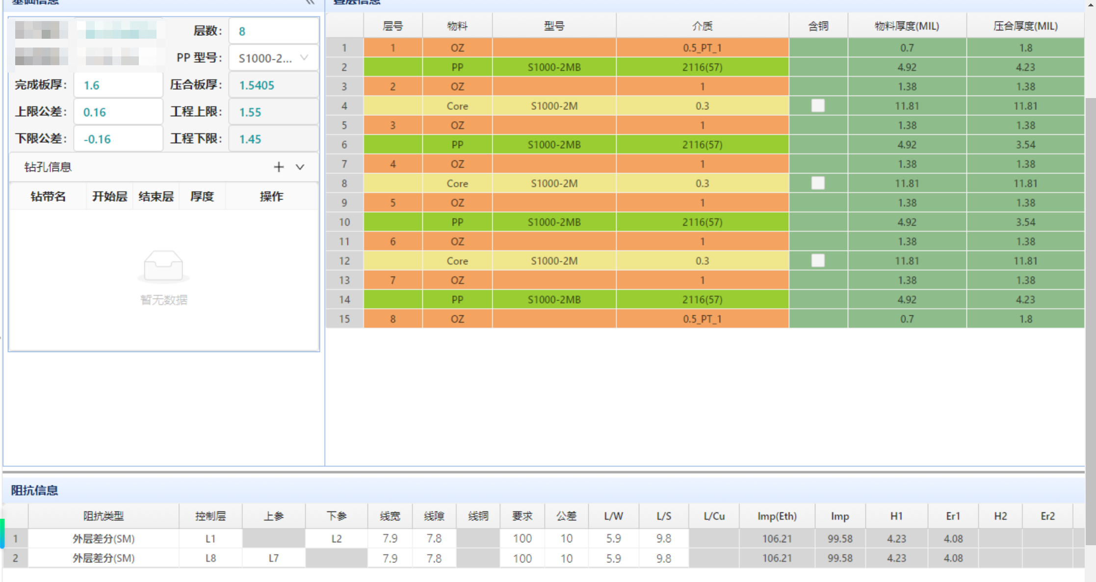
Task: Click the 物料厚度(MIL) column header
Action: (907, 26)
